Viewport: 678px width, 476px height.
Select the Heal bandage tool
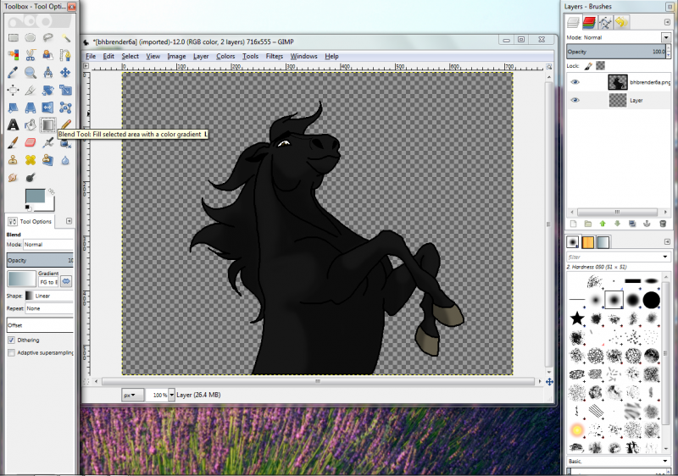tap(31, 160)
